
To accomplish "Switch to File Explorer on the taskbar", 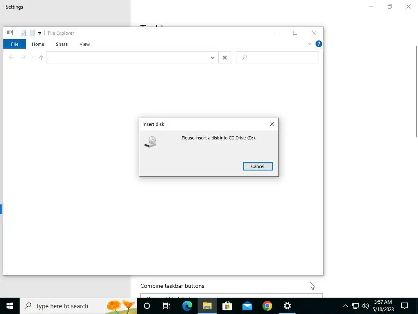I will click(207, 306).
